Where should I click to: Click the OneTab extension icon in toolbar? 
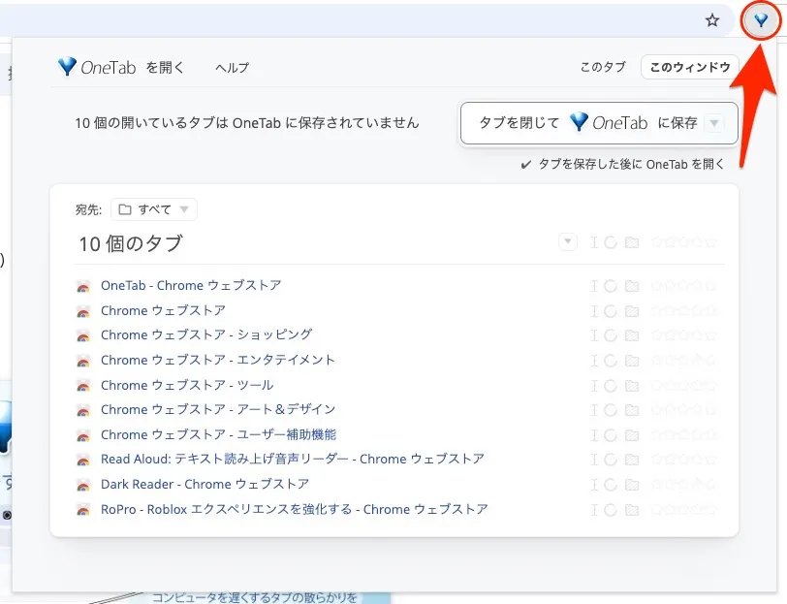pos(761,20)
